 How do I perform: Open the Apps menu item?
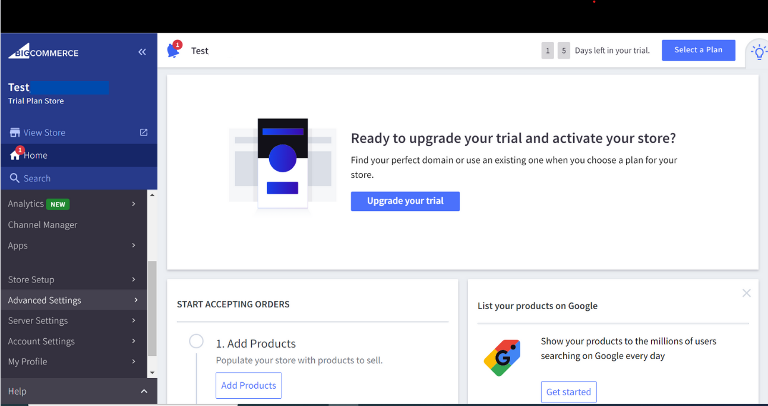(18, 246)
